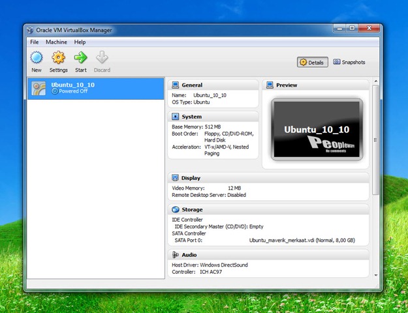Click Boot Order 'Floppy, CD/DVD-ROM' text

point(228,134)
